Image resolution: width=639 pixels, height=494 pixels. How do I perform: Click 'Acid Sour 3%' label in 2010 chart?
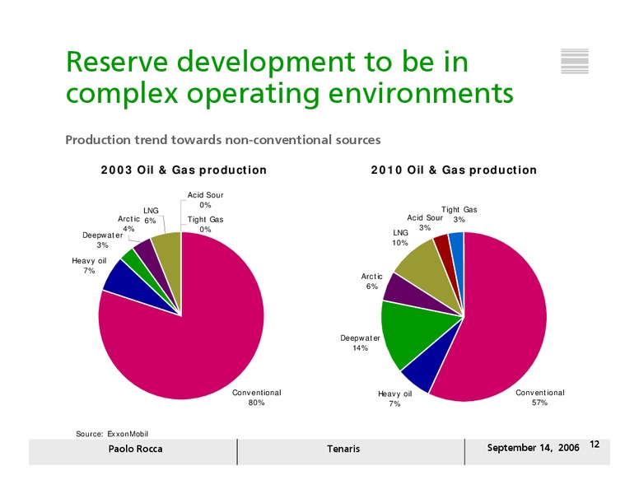tap(425, 222)
